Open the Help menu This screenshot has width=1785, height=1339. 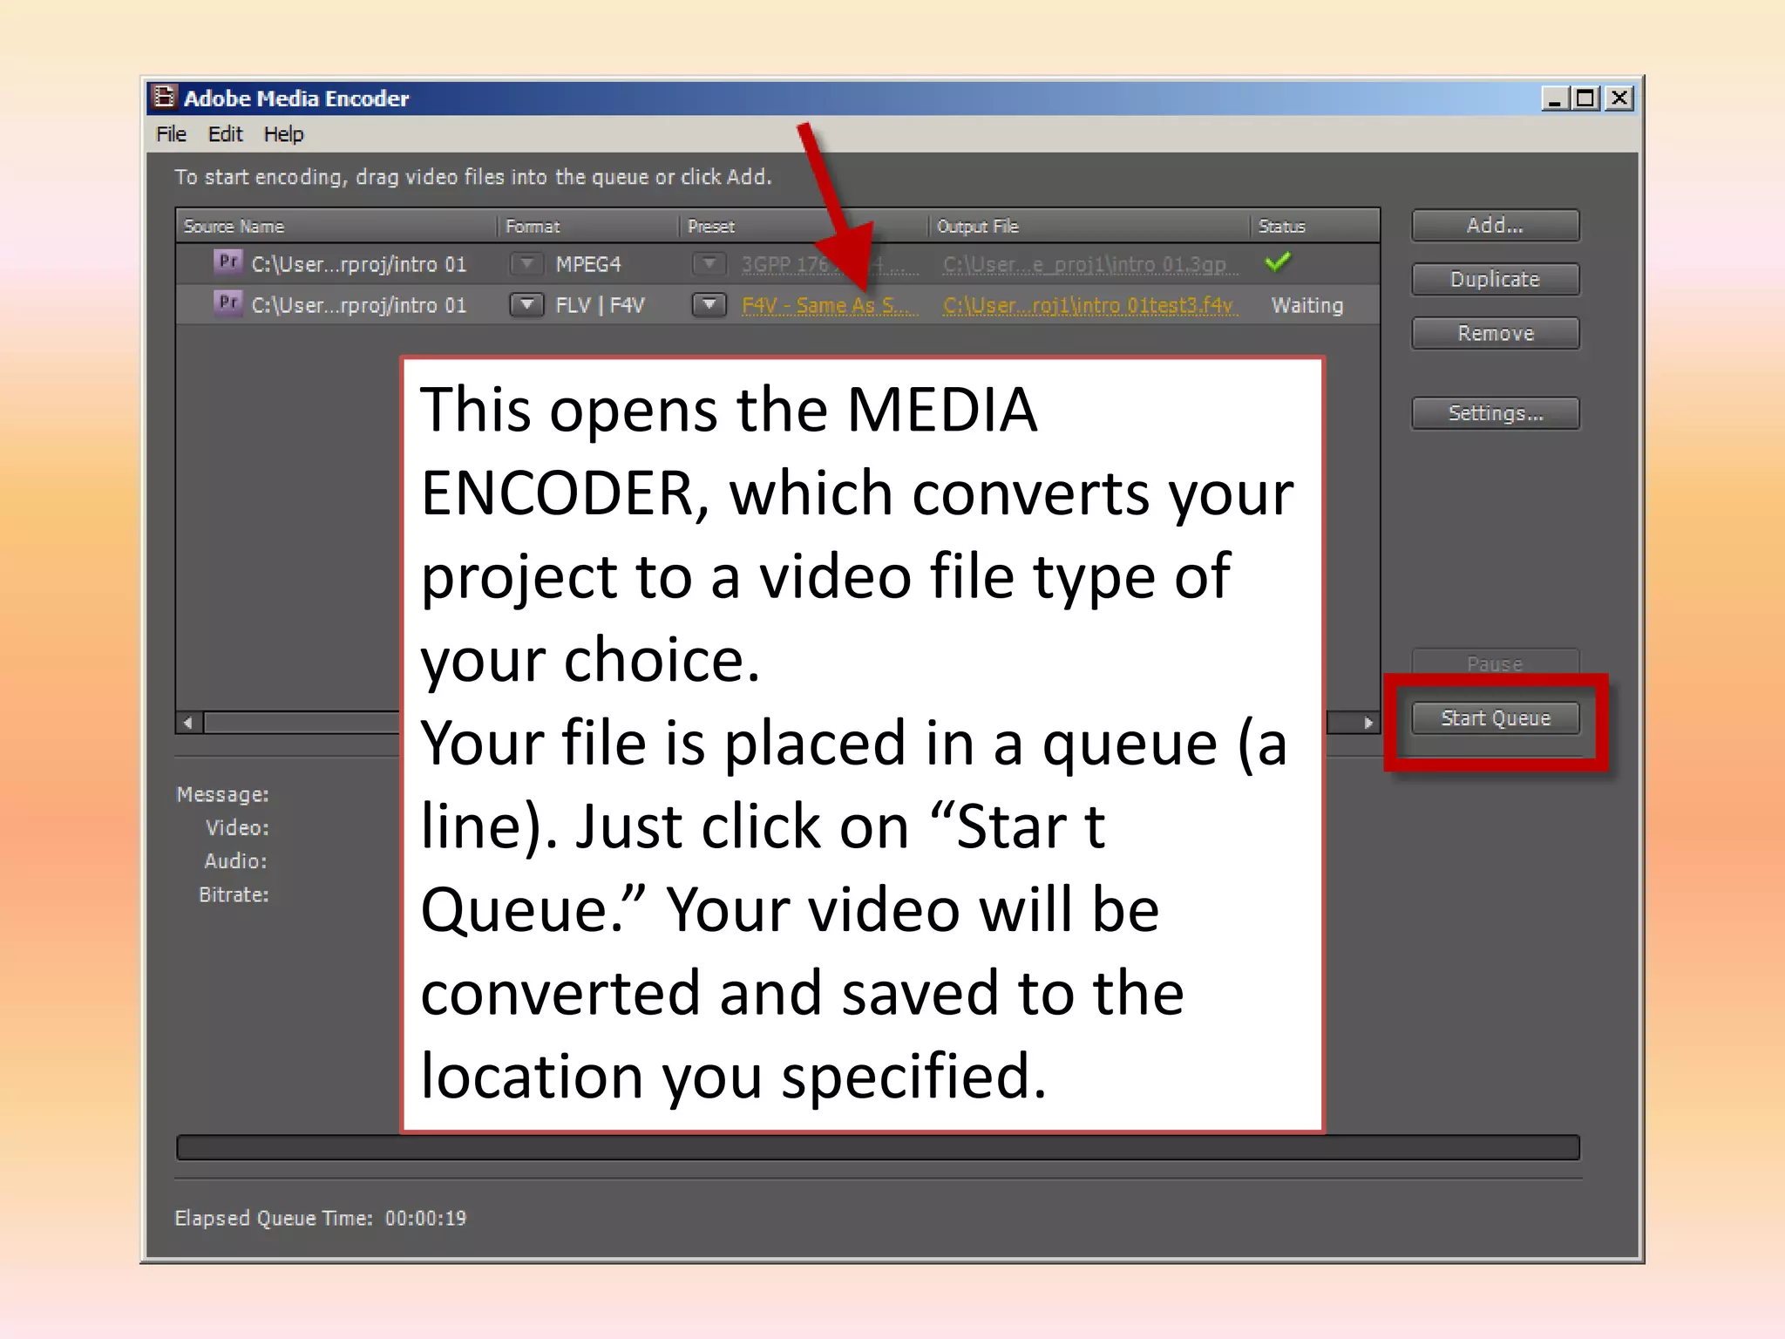tap(283, 134)
